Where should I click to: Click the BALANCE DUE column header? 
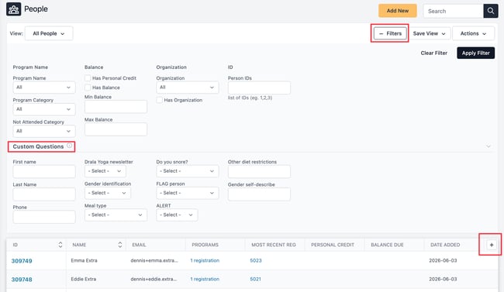(387, 245)
